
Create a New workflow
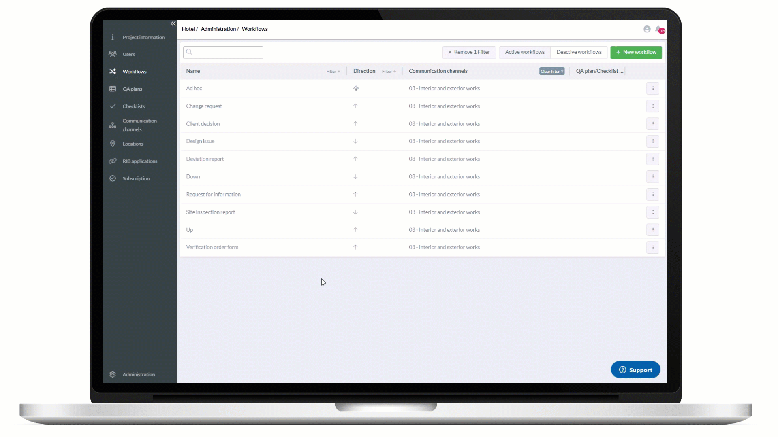(636, 52)
